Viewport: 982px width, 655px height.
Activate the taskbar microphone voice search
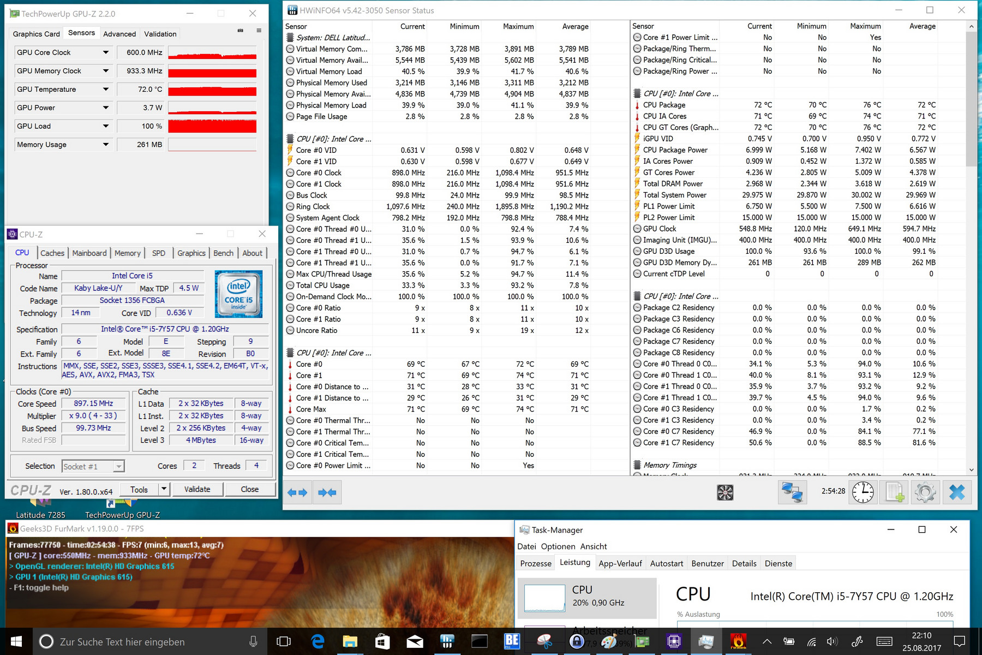click(x=253, y=641)
